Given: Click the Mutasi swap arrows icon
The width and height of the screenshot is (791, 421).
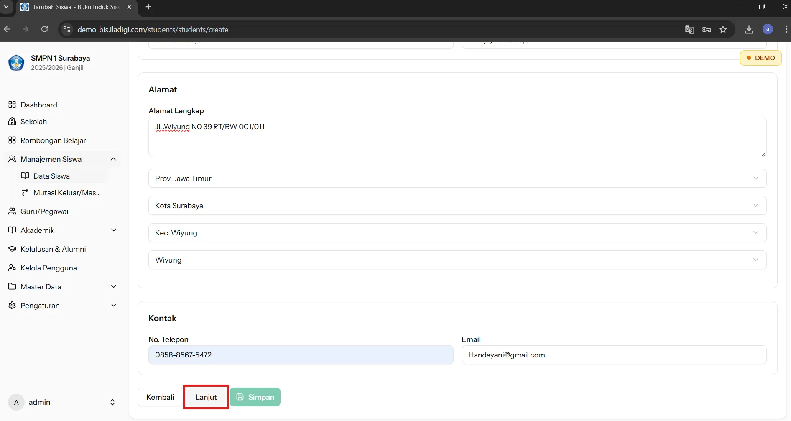Looking at the screenshot, I should point(25,192).
